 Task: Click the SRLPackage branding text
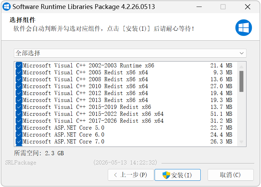[21, 162]
